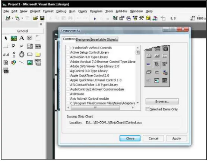Enable ATLContactPicker 1.0 Type Library checkbox

click(x=68, y=85)
